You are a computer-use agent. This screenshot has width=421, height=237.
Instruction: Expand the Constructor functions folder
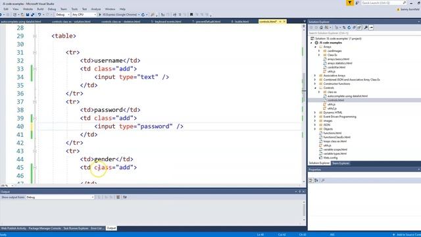pos(315,84)
